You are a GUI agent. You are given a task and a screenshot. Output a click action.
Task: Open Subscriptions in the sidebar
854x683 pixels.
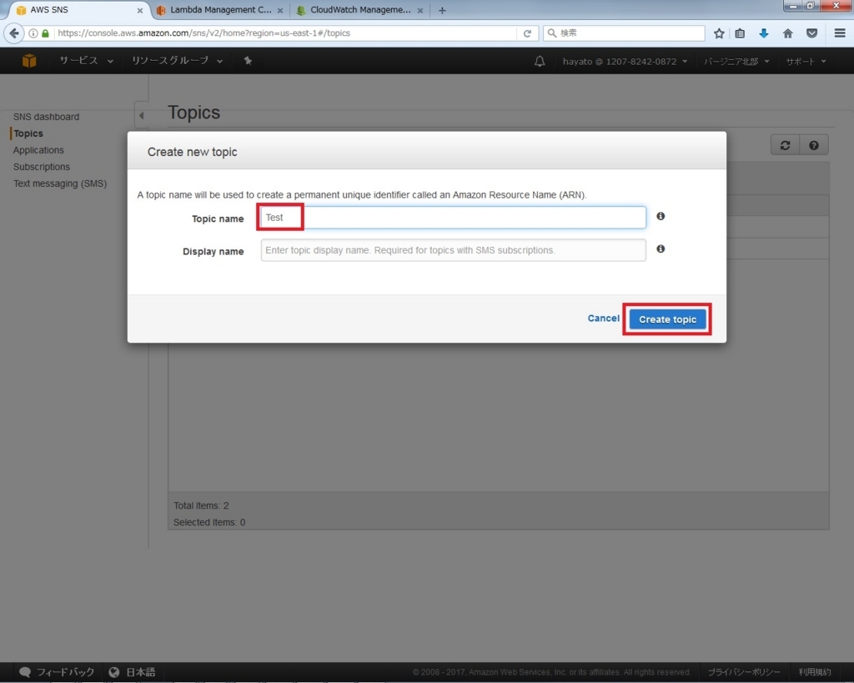coord(42,167)
